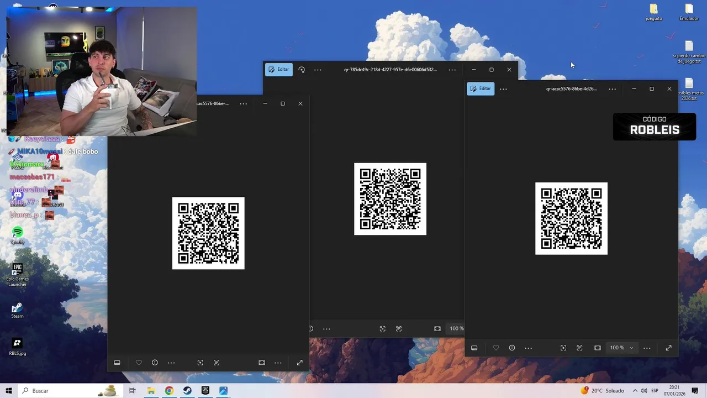Select the Emulador desktop folder
Screen dimensions: 707x398
tap(689, 12)
